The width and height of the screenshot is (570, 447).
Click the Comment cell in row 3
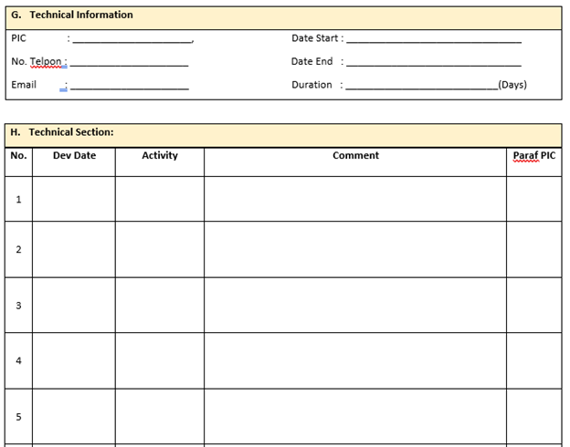(355, 305)
